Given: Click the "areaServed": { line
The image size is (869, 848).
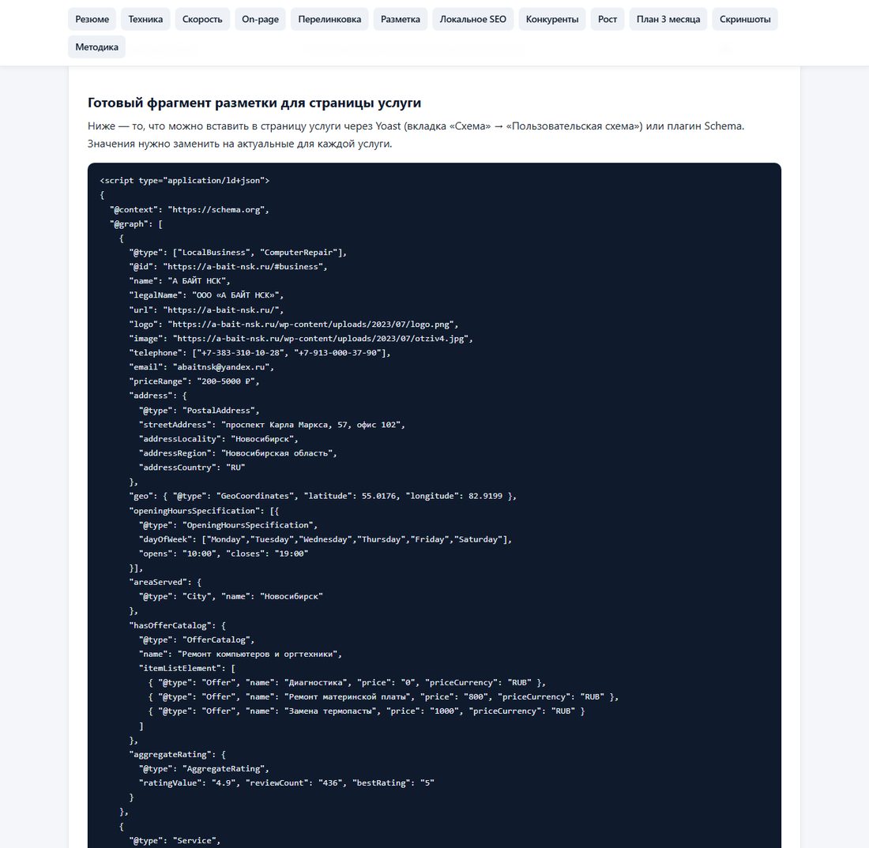Looking at the screenshot, I should (x=165, y=582).
